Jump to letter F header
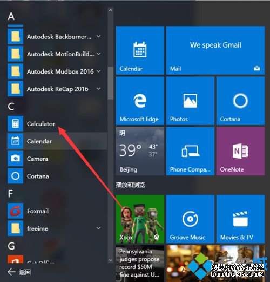This screenshot has height=282, width=270. 10,194
